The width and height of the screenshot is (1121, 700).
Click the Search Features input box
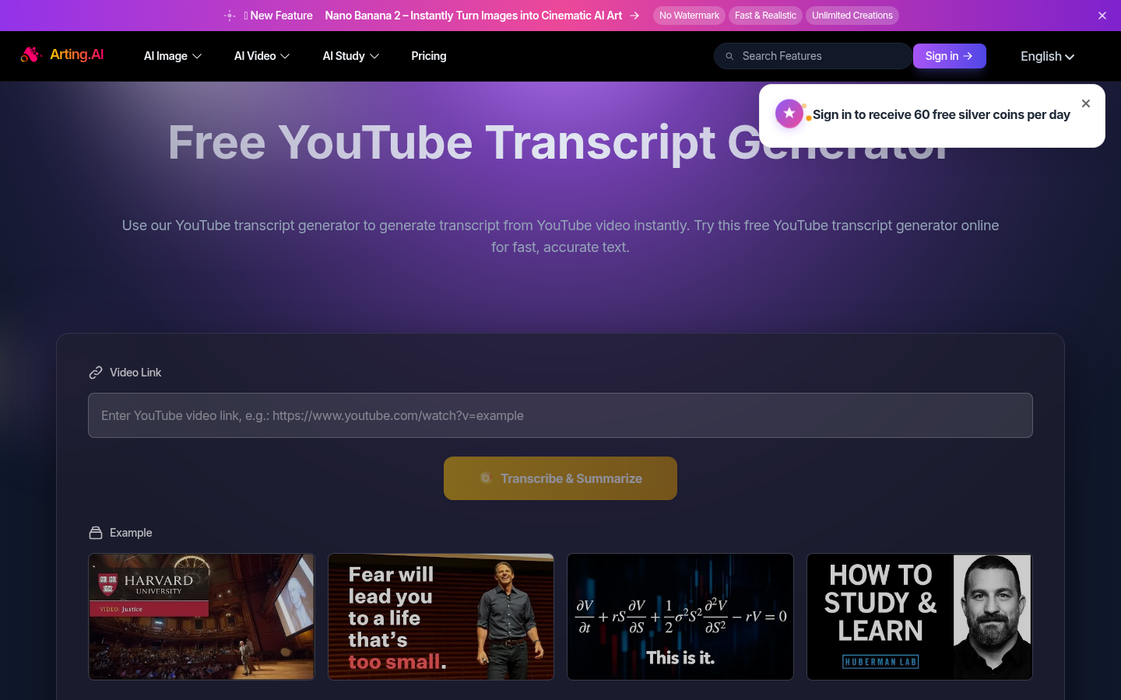point(821,56)
